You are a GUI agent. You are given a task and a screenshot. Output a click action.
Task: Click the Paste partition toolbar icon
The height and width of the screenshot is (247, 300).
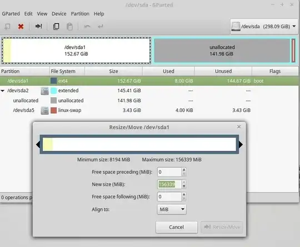(69, 27)
